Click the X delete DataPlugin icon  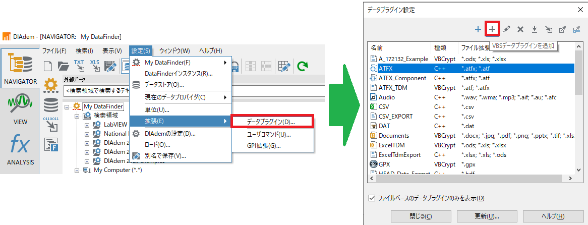point(520,29)
